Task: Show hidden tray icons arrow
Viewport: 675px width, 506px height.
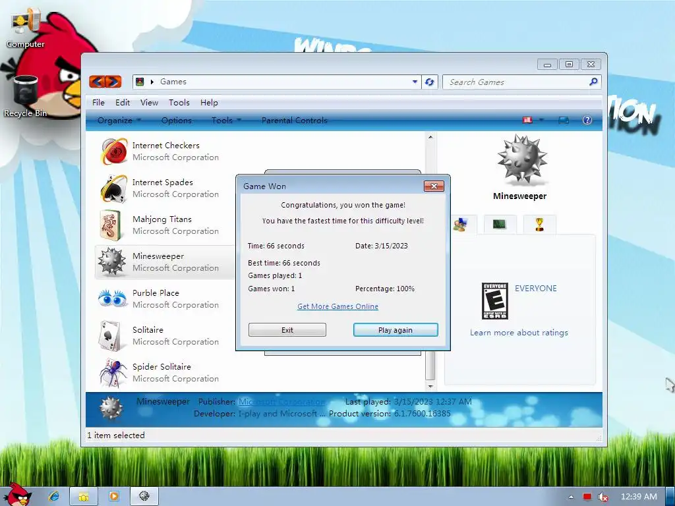Action: click(572, 497)
